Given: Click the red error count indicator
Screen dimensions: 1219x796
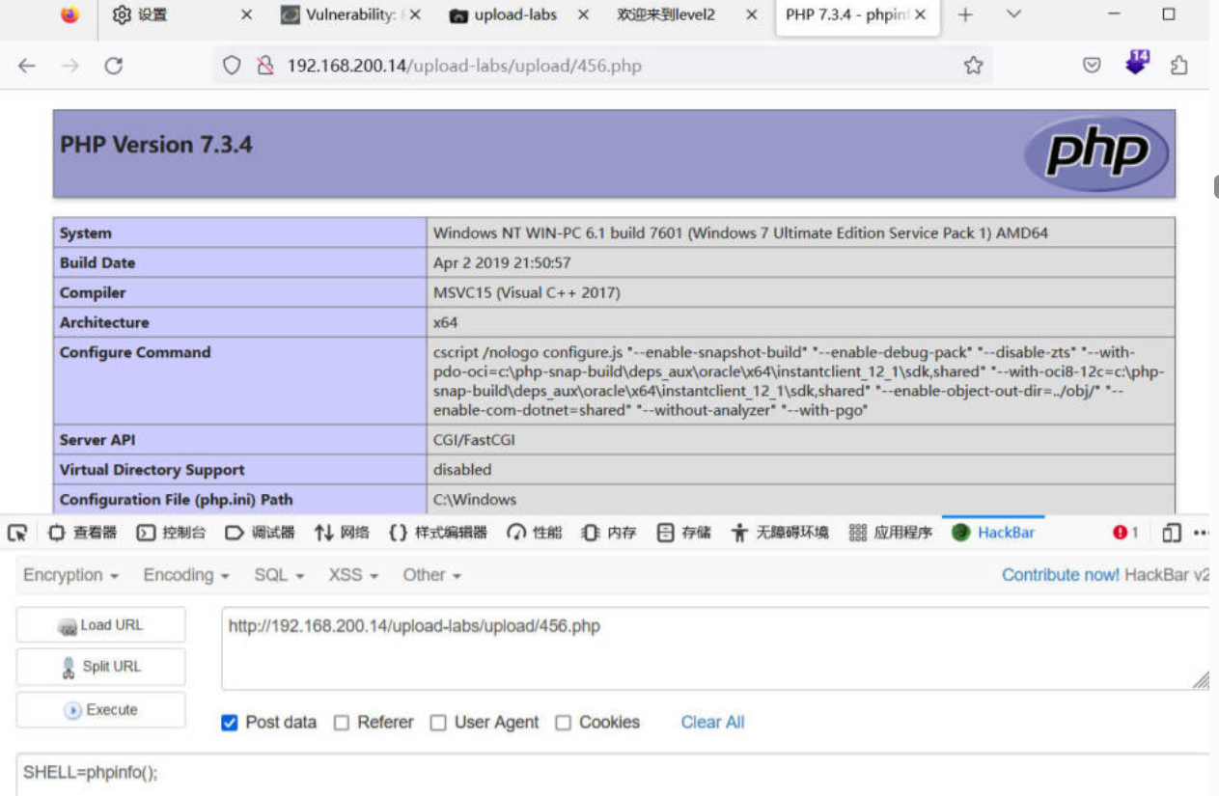Looking at the screenshot, I should click(1125, 533).
